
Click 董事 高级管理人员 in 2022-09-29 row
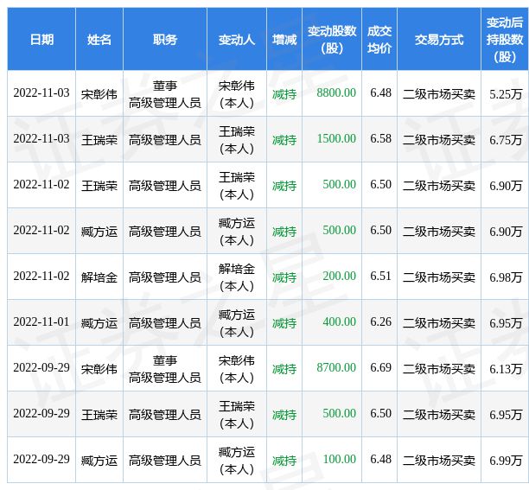click(x=165, y=369)
